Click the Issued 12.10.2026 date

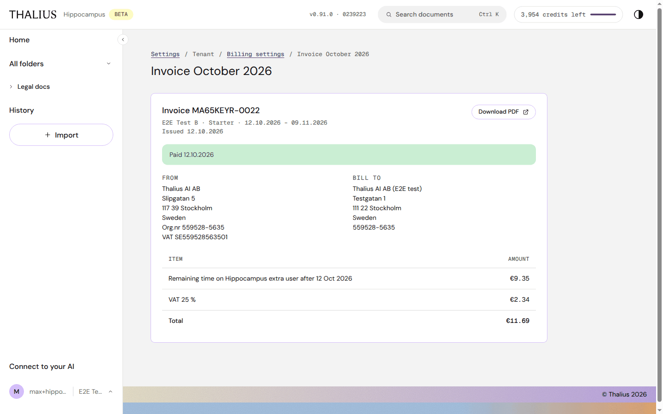coord(192,132)
